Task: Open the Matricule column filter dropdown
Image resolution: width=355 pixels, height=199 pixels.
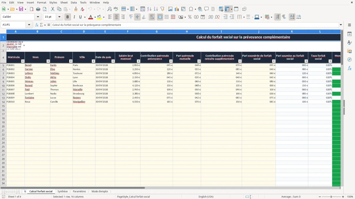Action: pyautogui.click(x=23, y=61)
